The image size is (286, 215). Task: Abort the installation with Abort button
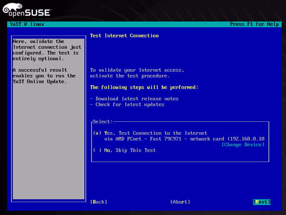pos(180,202)
